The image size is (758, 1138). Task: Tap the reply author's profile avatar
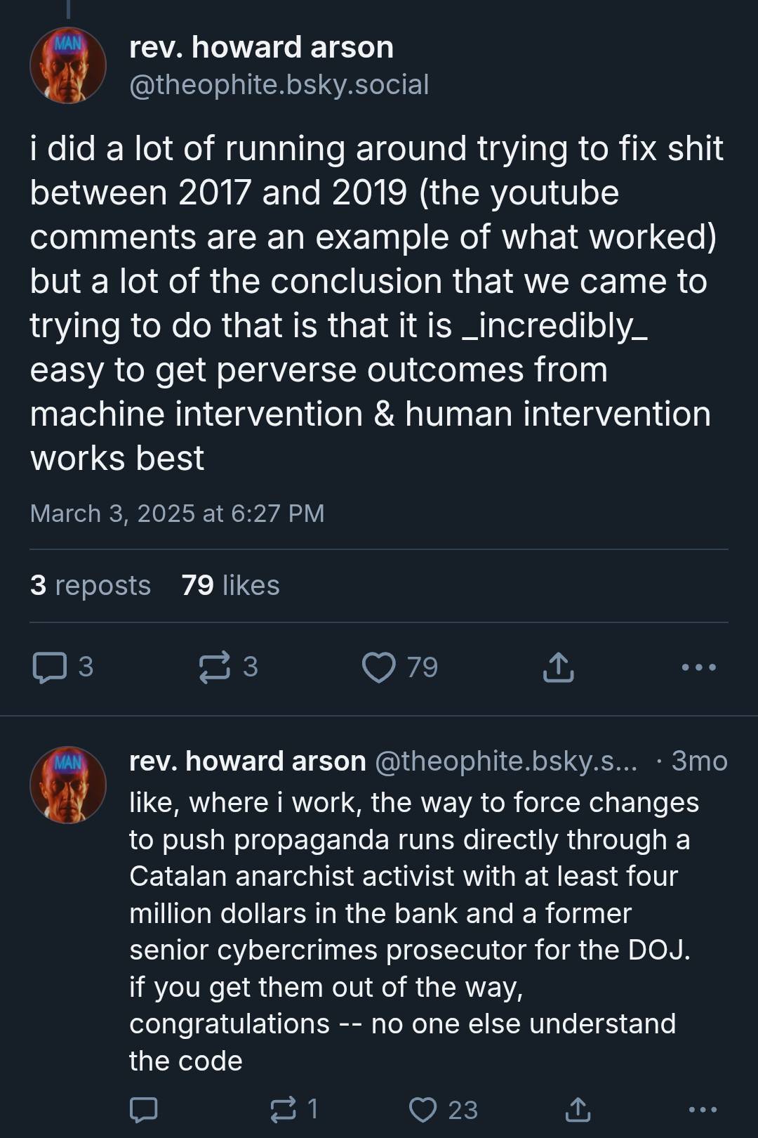[68, 785]
